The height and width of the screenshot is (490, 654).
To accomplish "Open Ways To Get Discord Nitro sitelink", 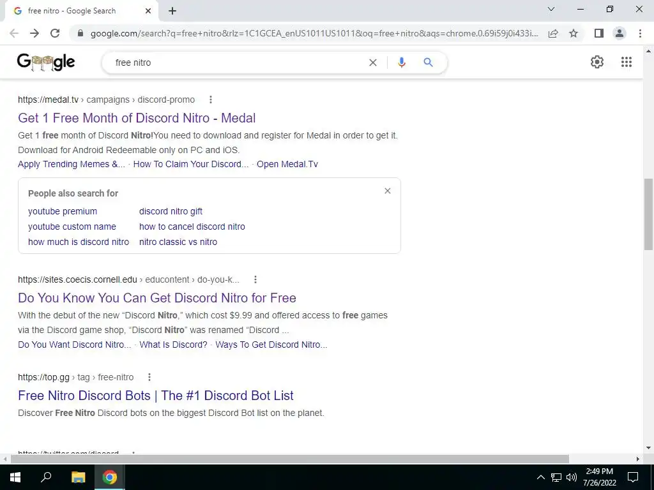I will pyautogui.click(x=271, y=345).
